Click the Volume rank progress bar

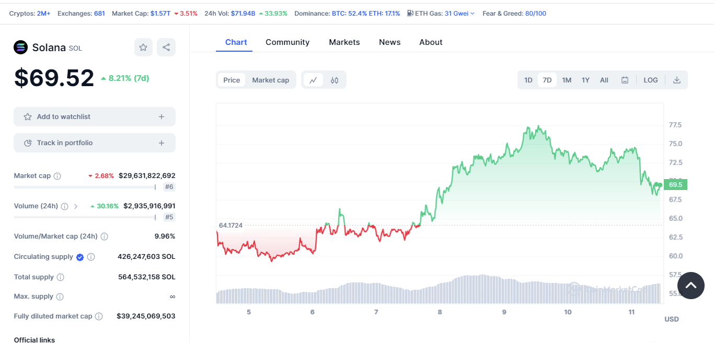pos(85,217)
